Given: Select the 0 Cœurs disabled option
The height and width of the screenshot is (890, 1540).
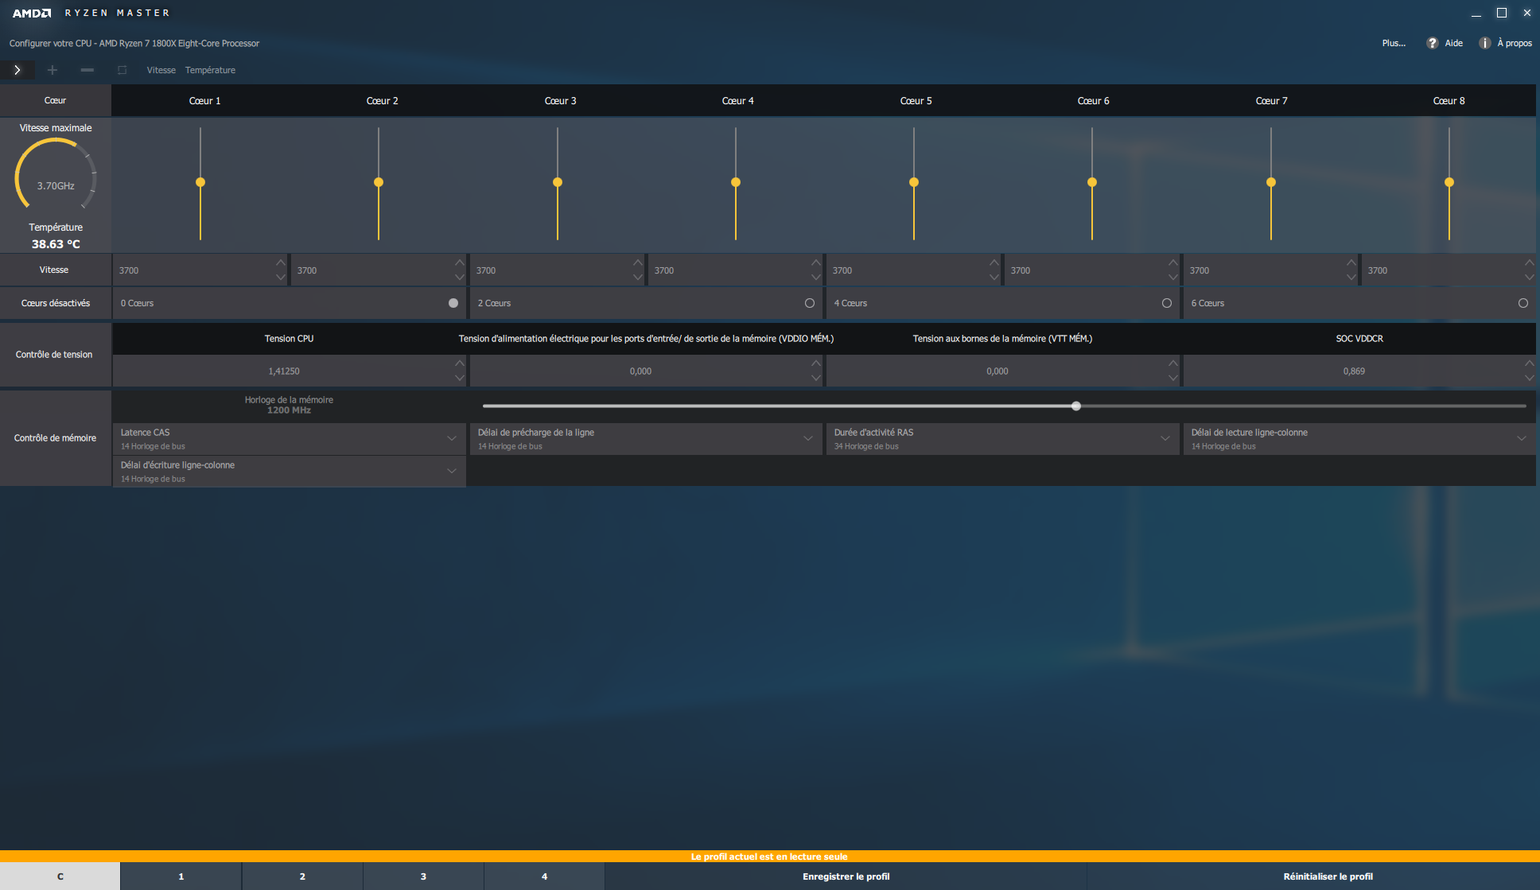Looking at the screenshot, I should (453, 303).
